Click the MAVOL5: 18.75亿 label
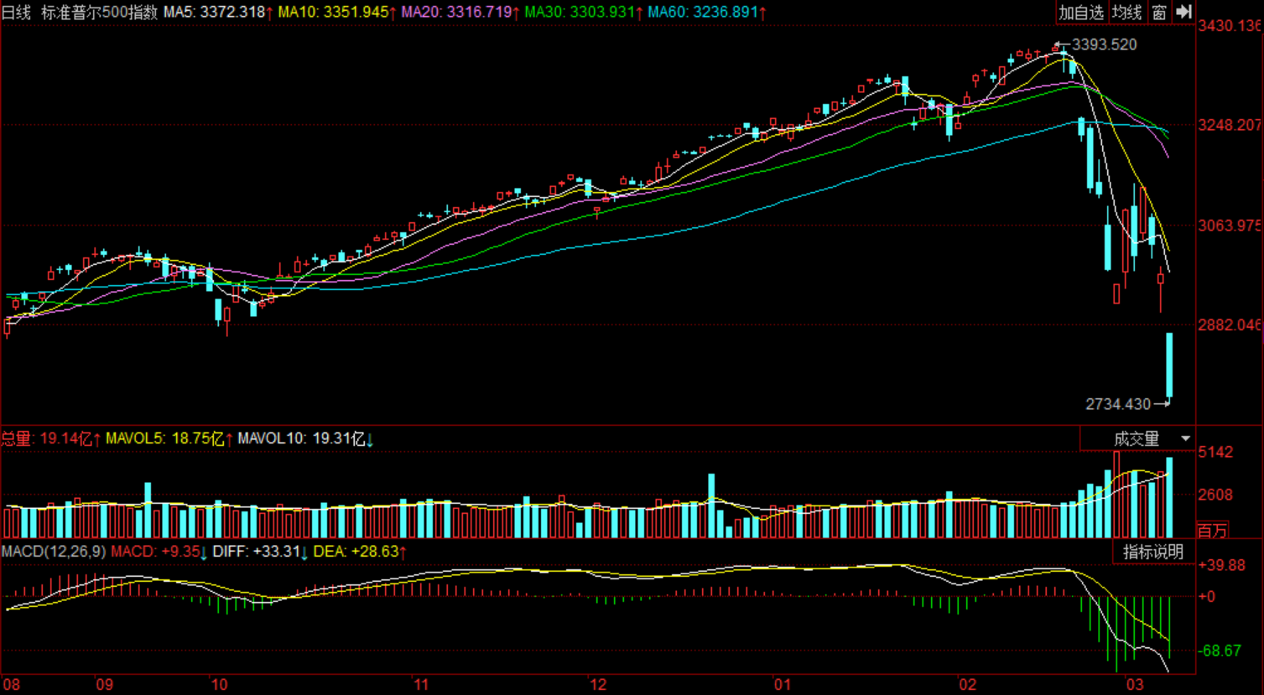The image size is (1264, 695). tap(169, 438)
